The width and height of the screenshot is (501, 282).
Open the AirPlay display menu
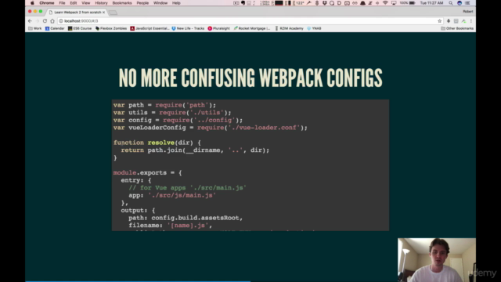tap(394, 3)
